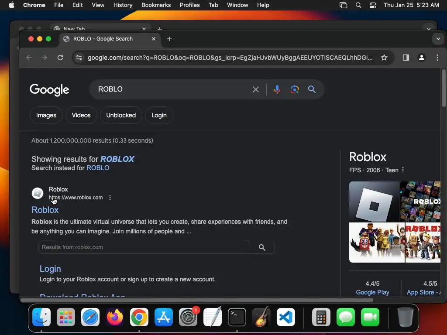Open a new tab with plus button

point(169,39)
